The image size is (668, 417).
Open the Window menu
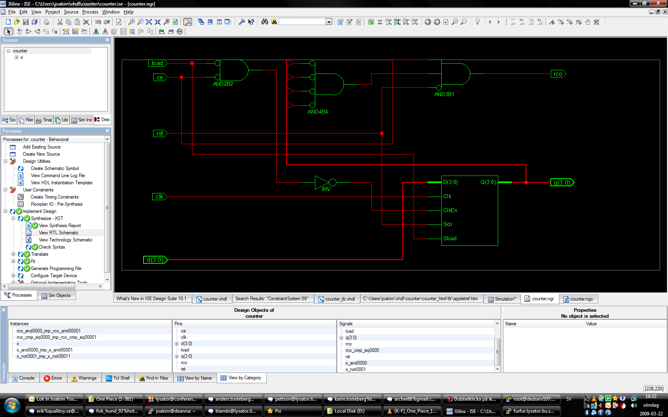(x=111, y=12)
